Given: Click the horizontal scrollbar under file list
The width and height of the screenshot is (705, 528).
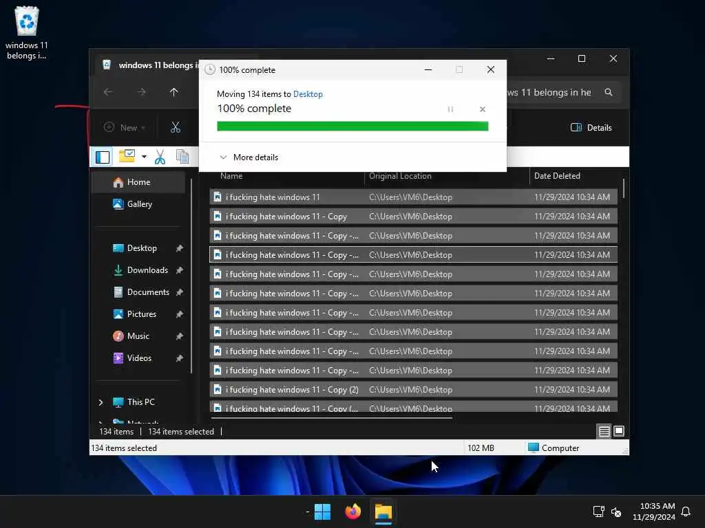Looking at the screenshot, I should [x=331, y=418].
